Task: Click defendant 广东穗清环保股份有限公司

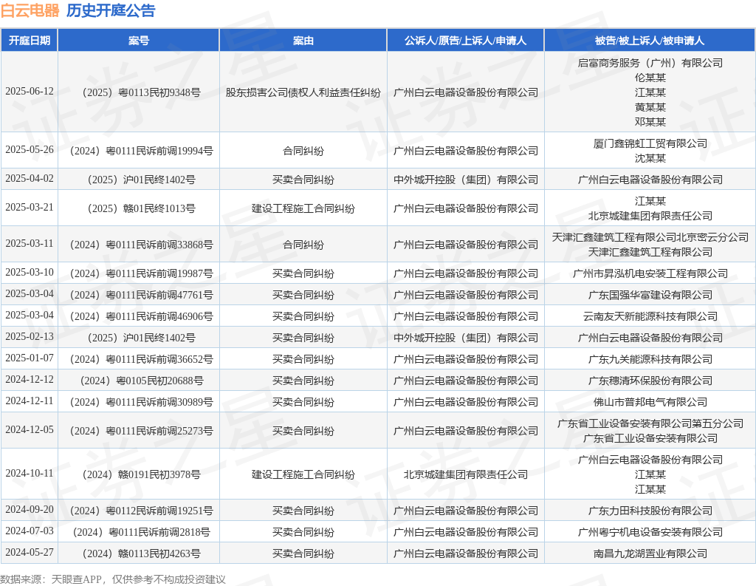Action: pos(650,381)
